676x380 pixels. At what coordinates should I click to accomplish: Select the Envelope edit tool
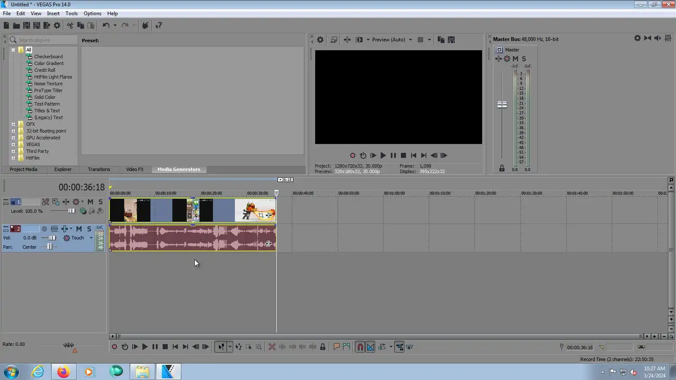pos(238,347)
